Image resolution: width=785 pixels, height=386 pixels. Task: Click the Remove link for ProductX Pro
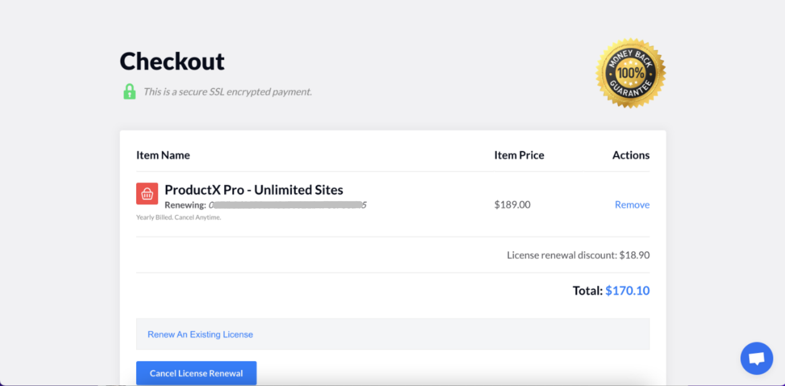pos(632,204)
